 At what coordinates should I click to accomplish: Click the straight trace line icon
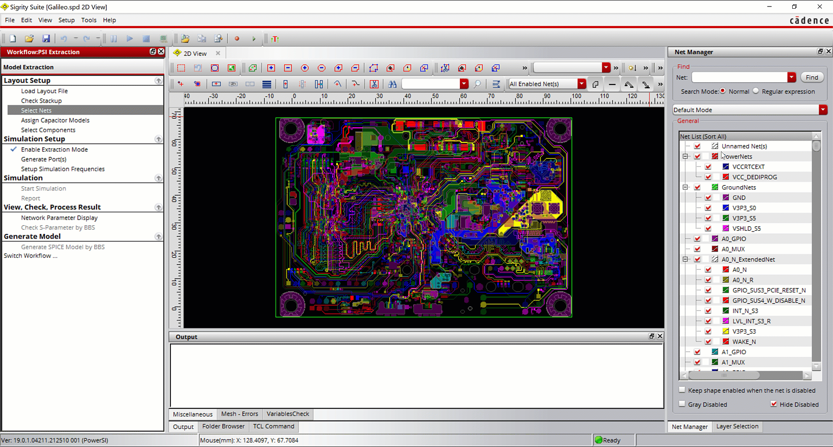612,84
